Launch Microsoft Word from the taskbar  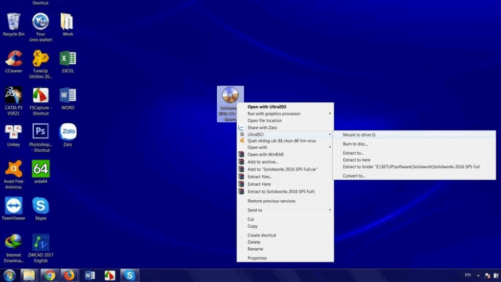(89, 276)
